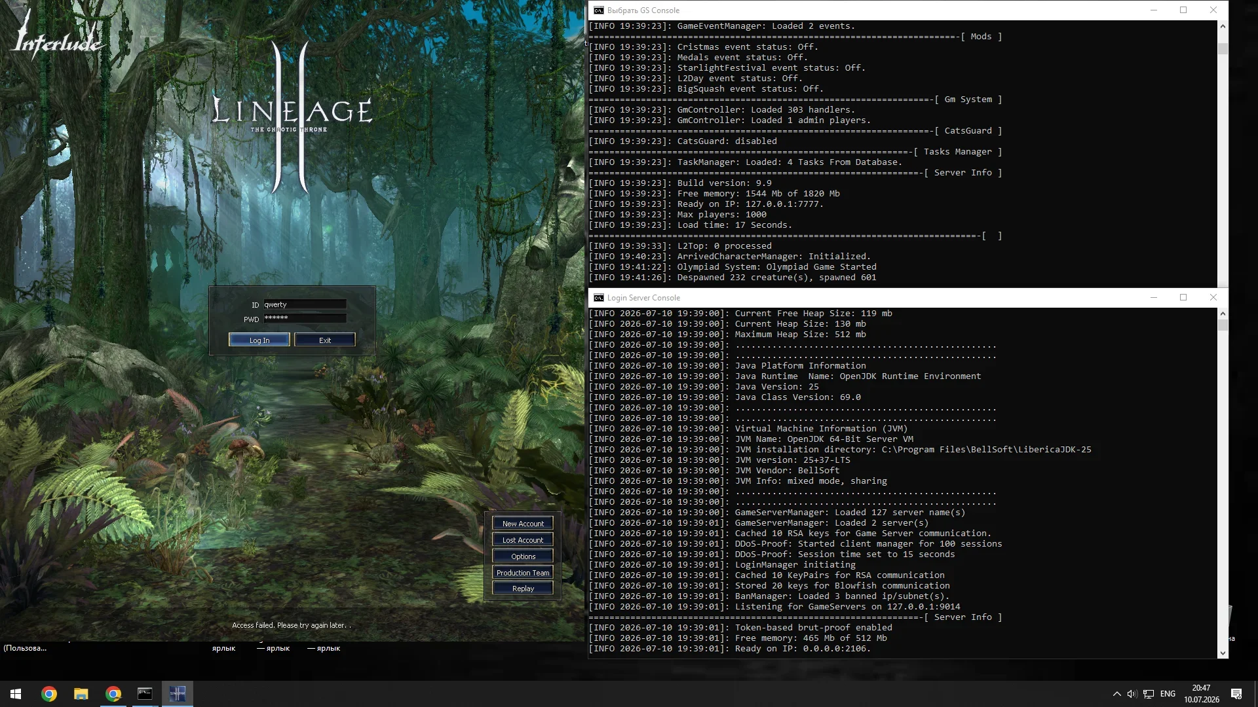
Task: Click the "Listening for GameServers on 127.0.0.1:9014" line
Action: pos(774,607)
